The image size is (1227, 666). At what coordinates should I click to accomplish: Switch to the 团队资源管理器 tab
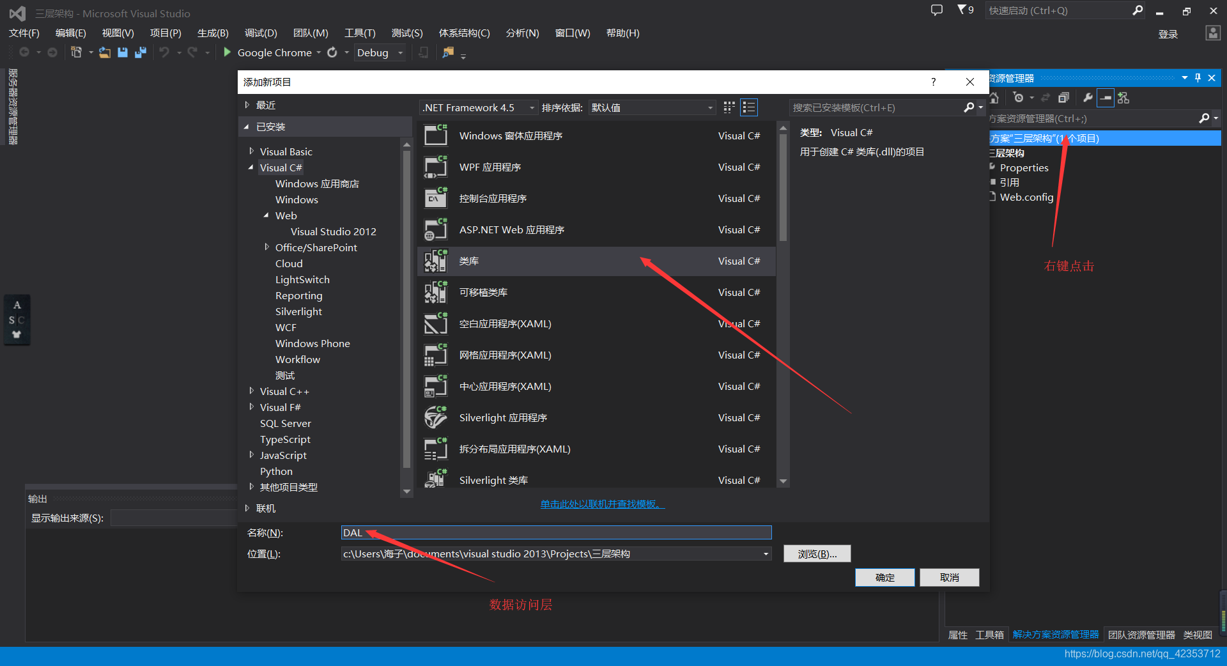[x=1141, y=635]
